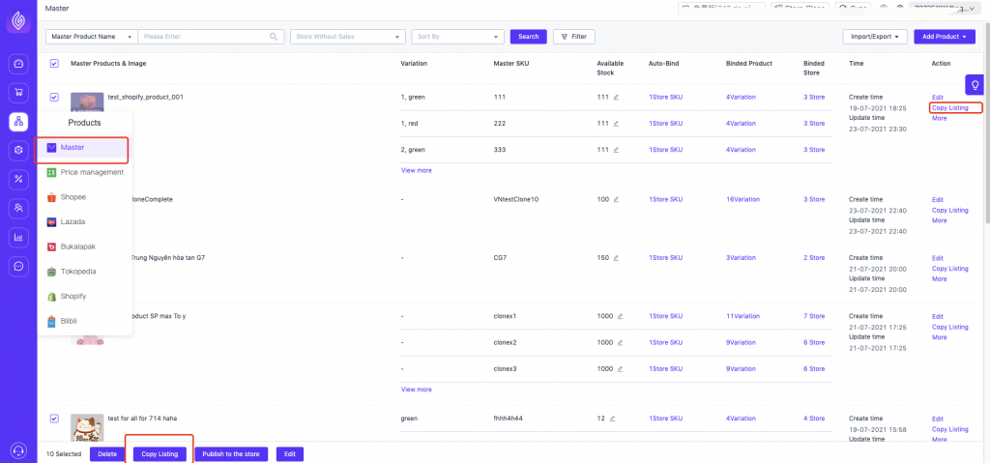The image size is (990, 463).
Task: Click Publish to the store button
Action: point(231,454)
